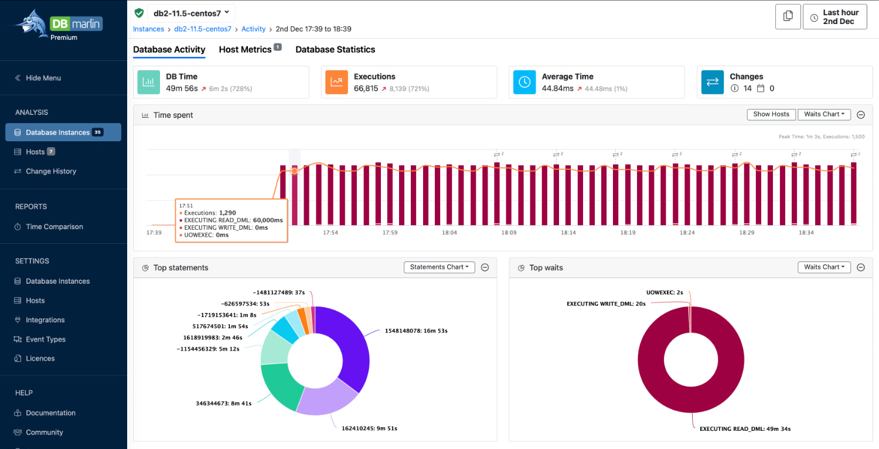879x449 pixels.
Task: Click the Instances breadcrumb link
Action: tap(148, 29)
